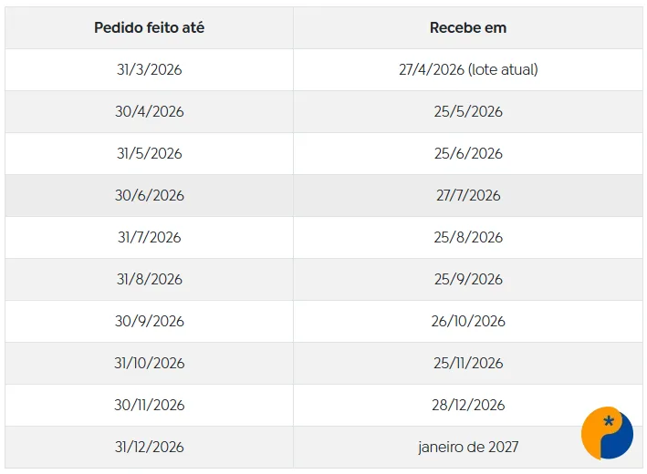The height and width of the screenshot is (474, 647).
Task: Select the 25/8/2026 receive date cell
Action: (x=468, y=237)
